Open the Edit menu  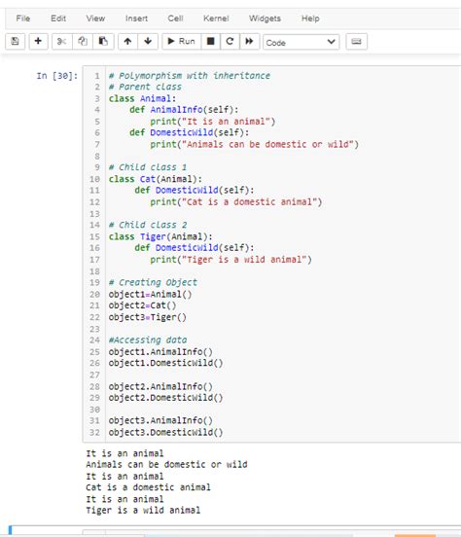58,18
